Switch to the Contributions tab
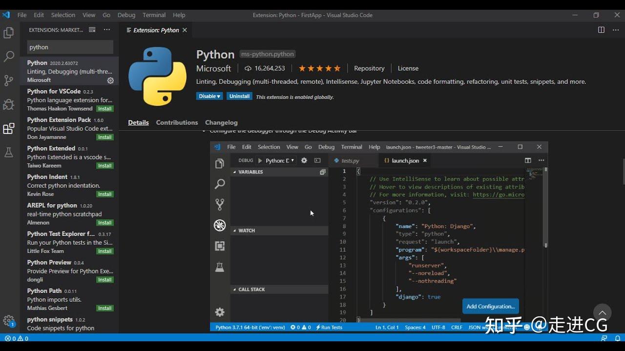Screen dimensions: 625x351 coord(177,122)
